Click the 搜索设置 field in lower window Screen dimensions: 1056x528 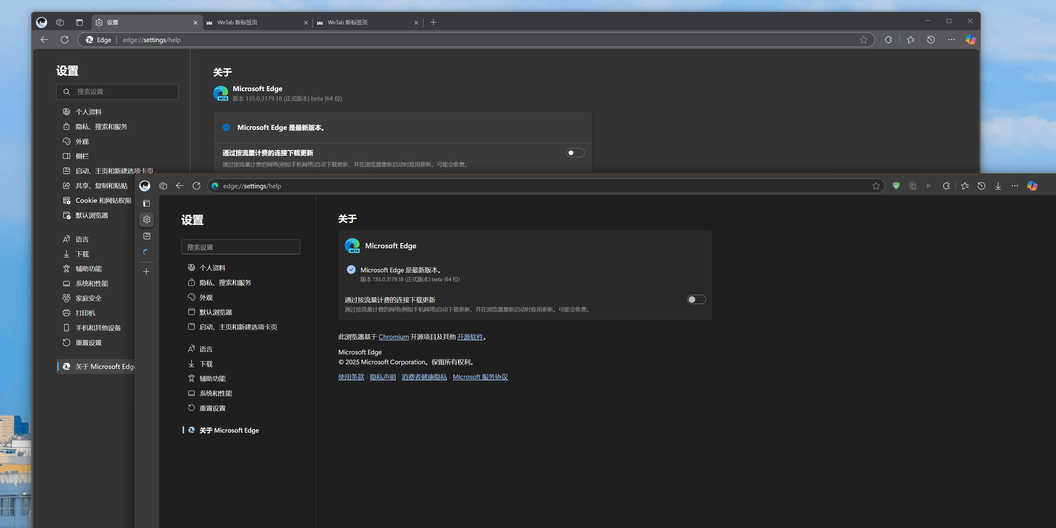[241, 247]
